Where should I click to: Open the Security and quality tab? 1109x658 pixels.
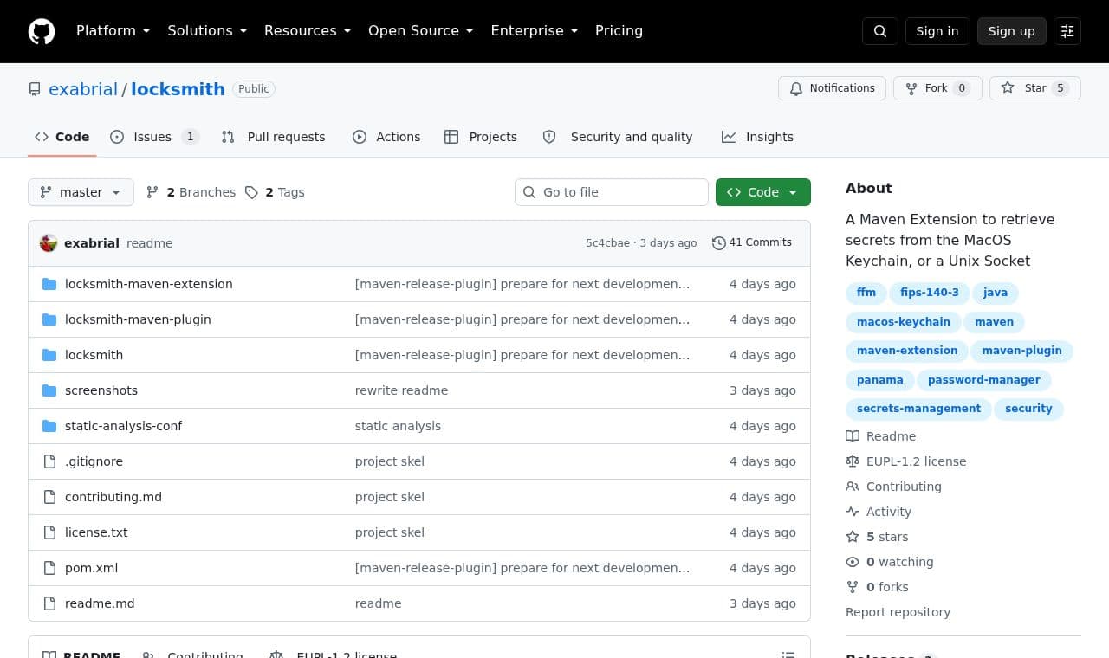618,137
